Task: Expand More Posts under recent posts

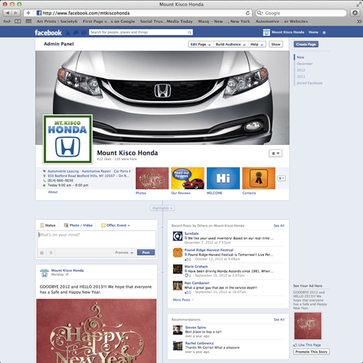Action: point(183,300)
